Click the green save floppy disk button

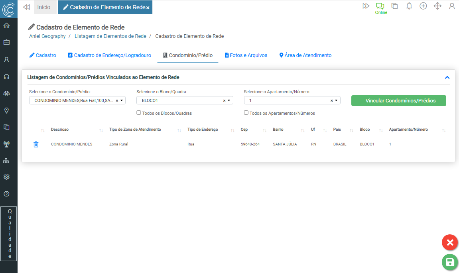(x=449, y=262)
